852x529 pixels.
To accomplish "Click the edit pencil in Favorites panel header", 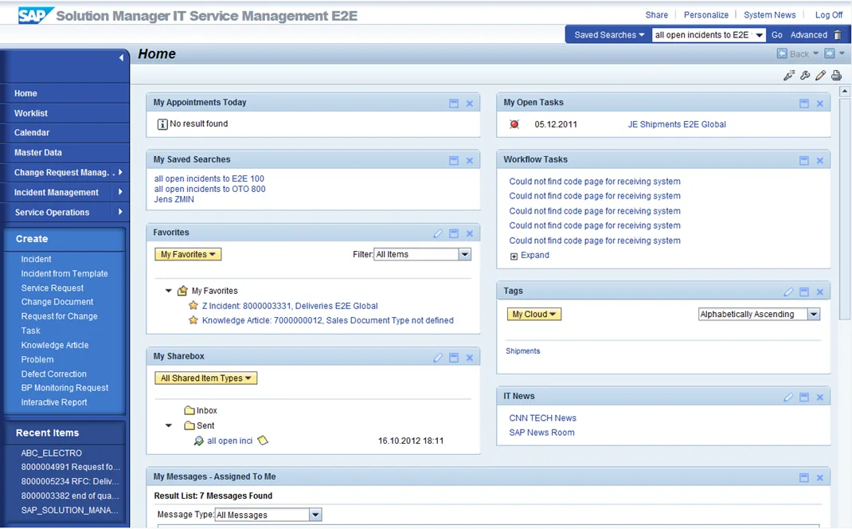I will (438, 233).
